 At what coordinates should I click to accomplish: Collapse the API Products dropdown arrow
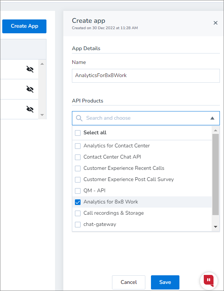coord(212,118)
